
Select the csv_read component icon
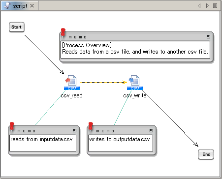tap(72, 83)
